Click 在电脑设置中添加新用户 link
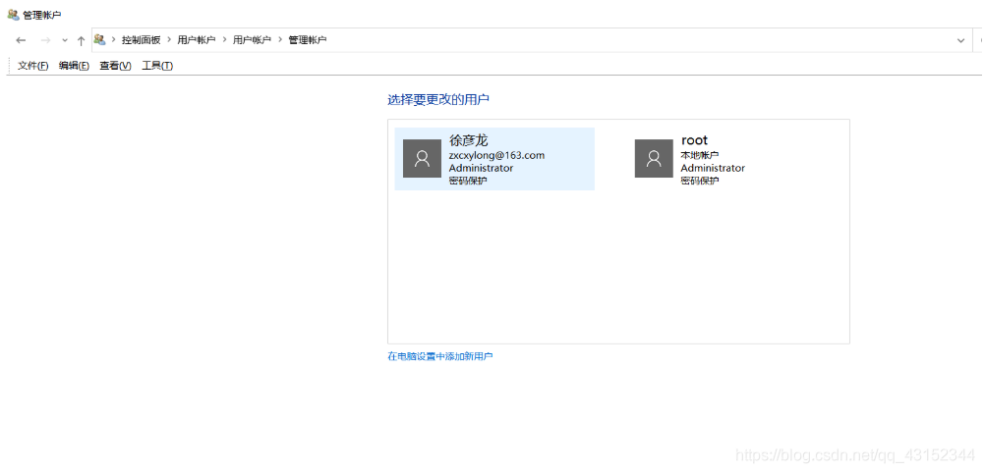This screenshot has width=984, height=473. point(440,356)
